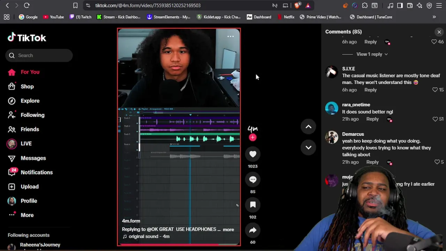Go back to the previous browser page
The height and width of the screenshot is (251, 446).
pos(7,5)
